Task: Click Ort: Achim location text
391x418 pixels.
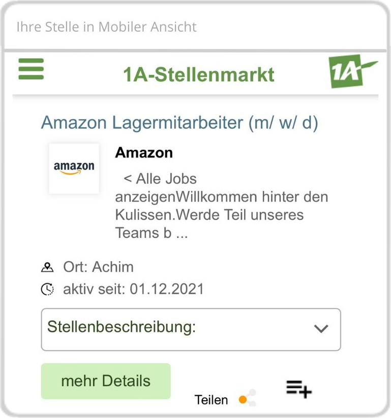Action: (x=98, y=266)
